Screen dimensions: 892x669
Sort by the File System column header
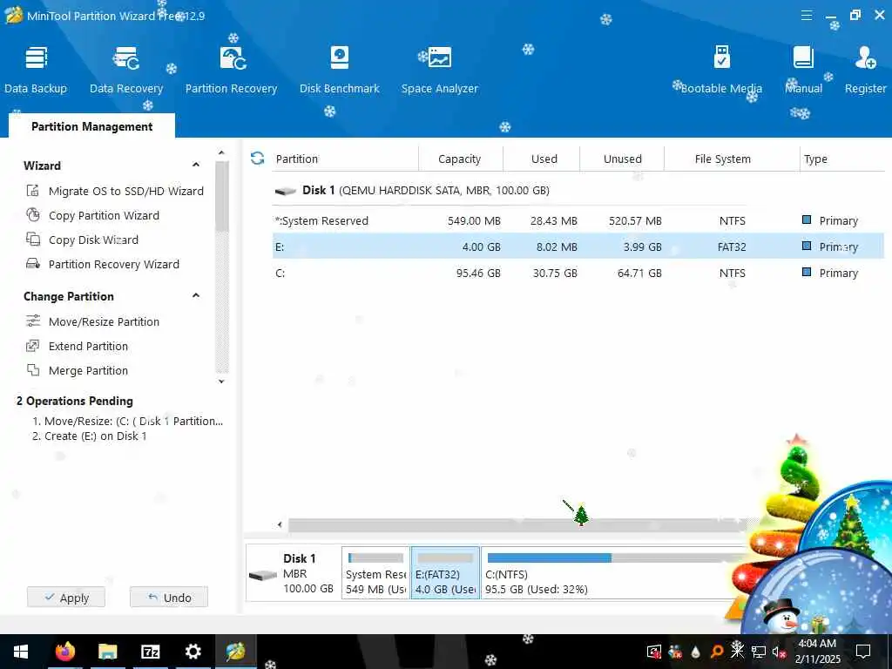click(732, 159)
